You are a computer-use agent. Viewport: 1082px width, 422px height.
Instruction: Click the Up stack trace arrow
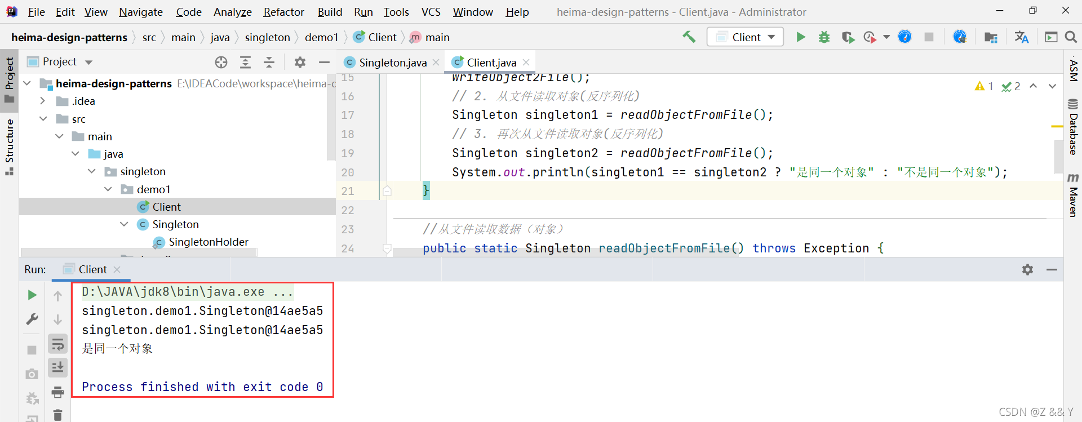tap(57, 295)
